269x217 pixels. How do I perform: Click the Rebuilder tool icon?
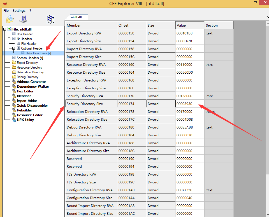point(14,110)
